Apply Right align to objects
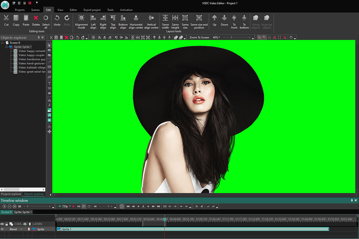Image resolution: width=359 pixels, height=239 pixels. (x=103, y=22)
